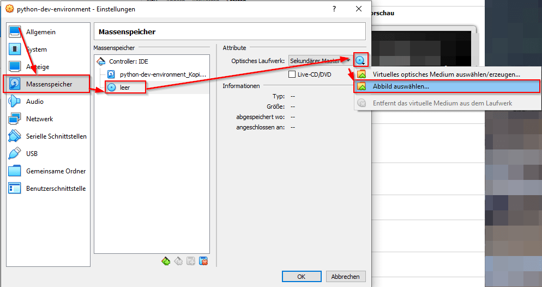Click the add attachment icon
This screenshot has height=287, width=542.
pyautogui.click(x=191, y=261)
